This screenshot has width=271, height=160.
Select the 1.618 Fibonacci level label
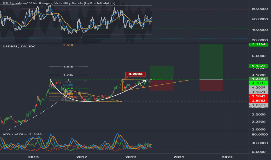click(x=68, y=67)
